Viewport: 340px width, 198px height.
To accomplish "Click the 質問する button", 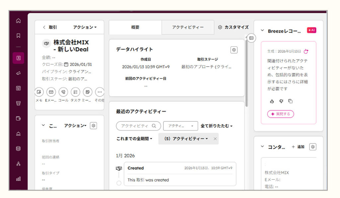I will coord(281,114).
